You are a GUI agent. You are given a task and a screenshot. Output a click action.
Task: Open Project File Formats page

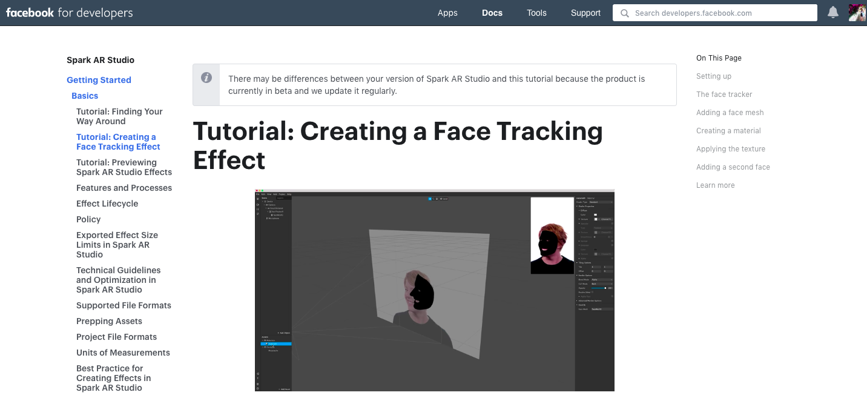(x=116, y=337)
